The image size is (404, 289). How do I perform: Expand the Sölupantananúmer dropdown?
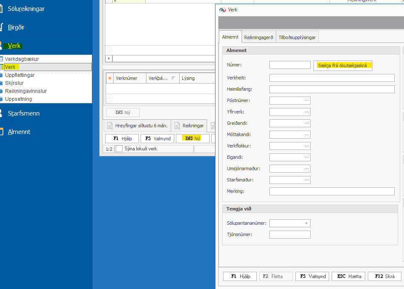306,223
